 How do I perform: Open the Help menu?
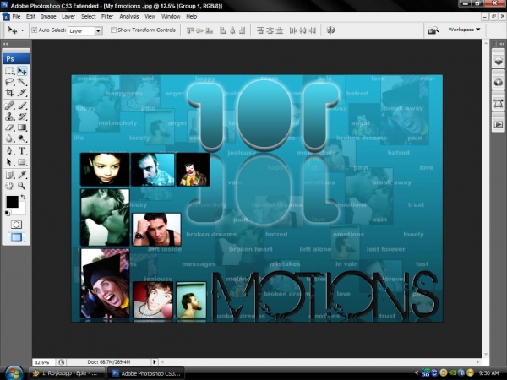(192, 17)
